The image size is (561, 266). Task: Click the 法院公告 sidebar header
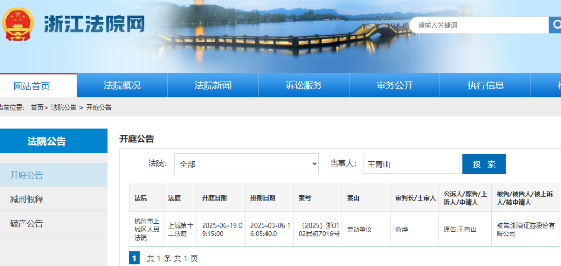(54, 141)
